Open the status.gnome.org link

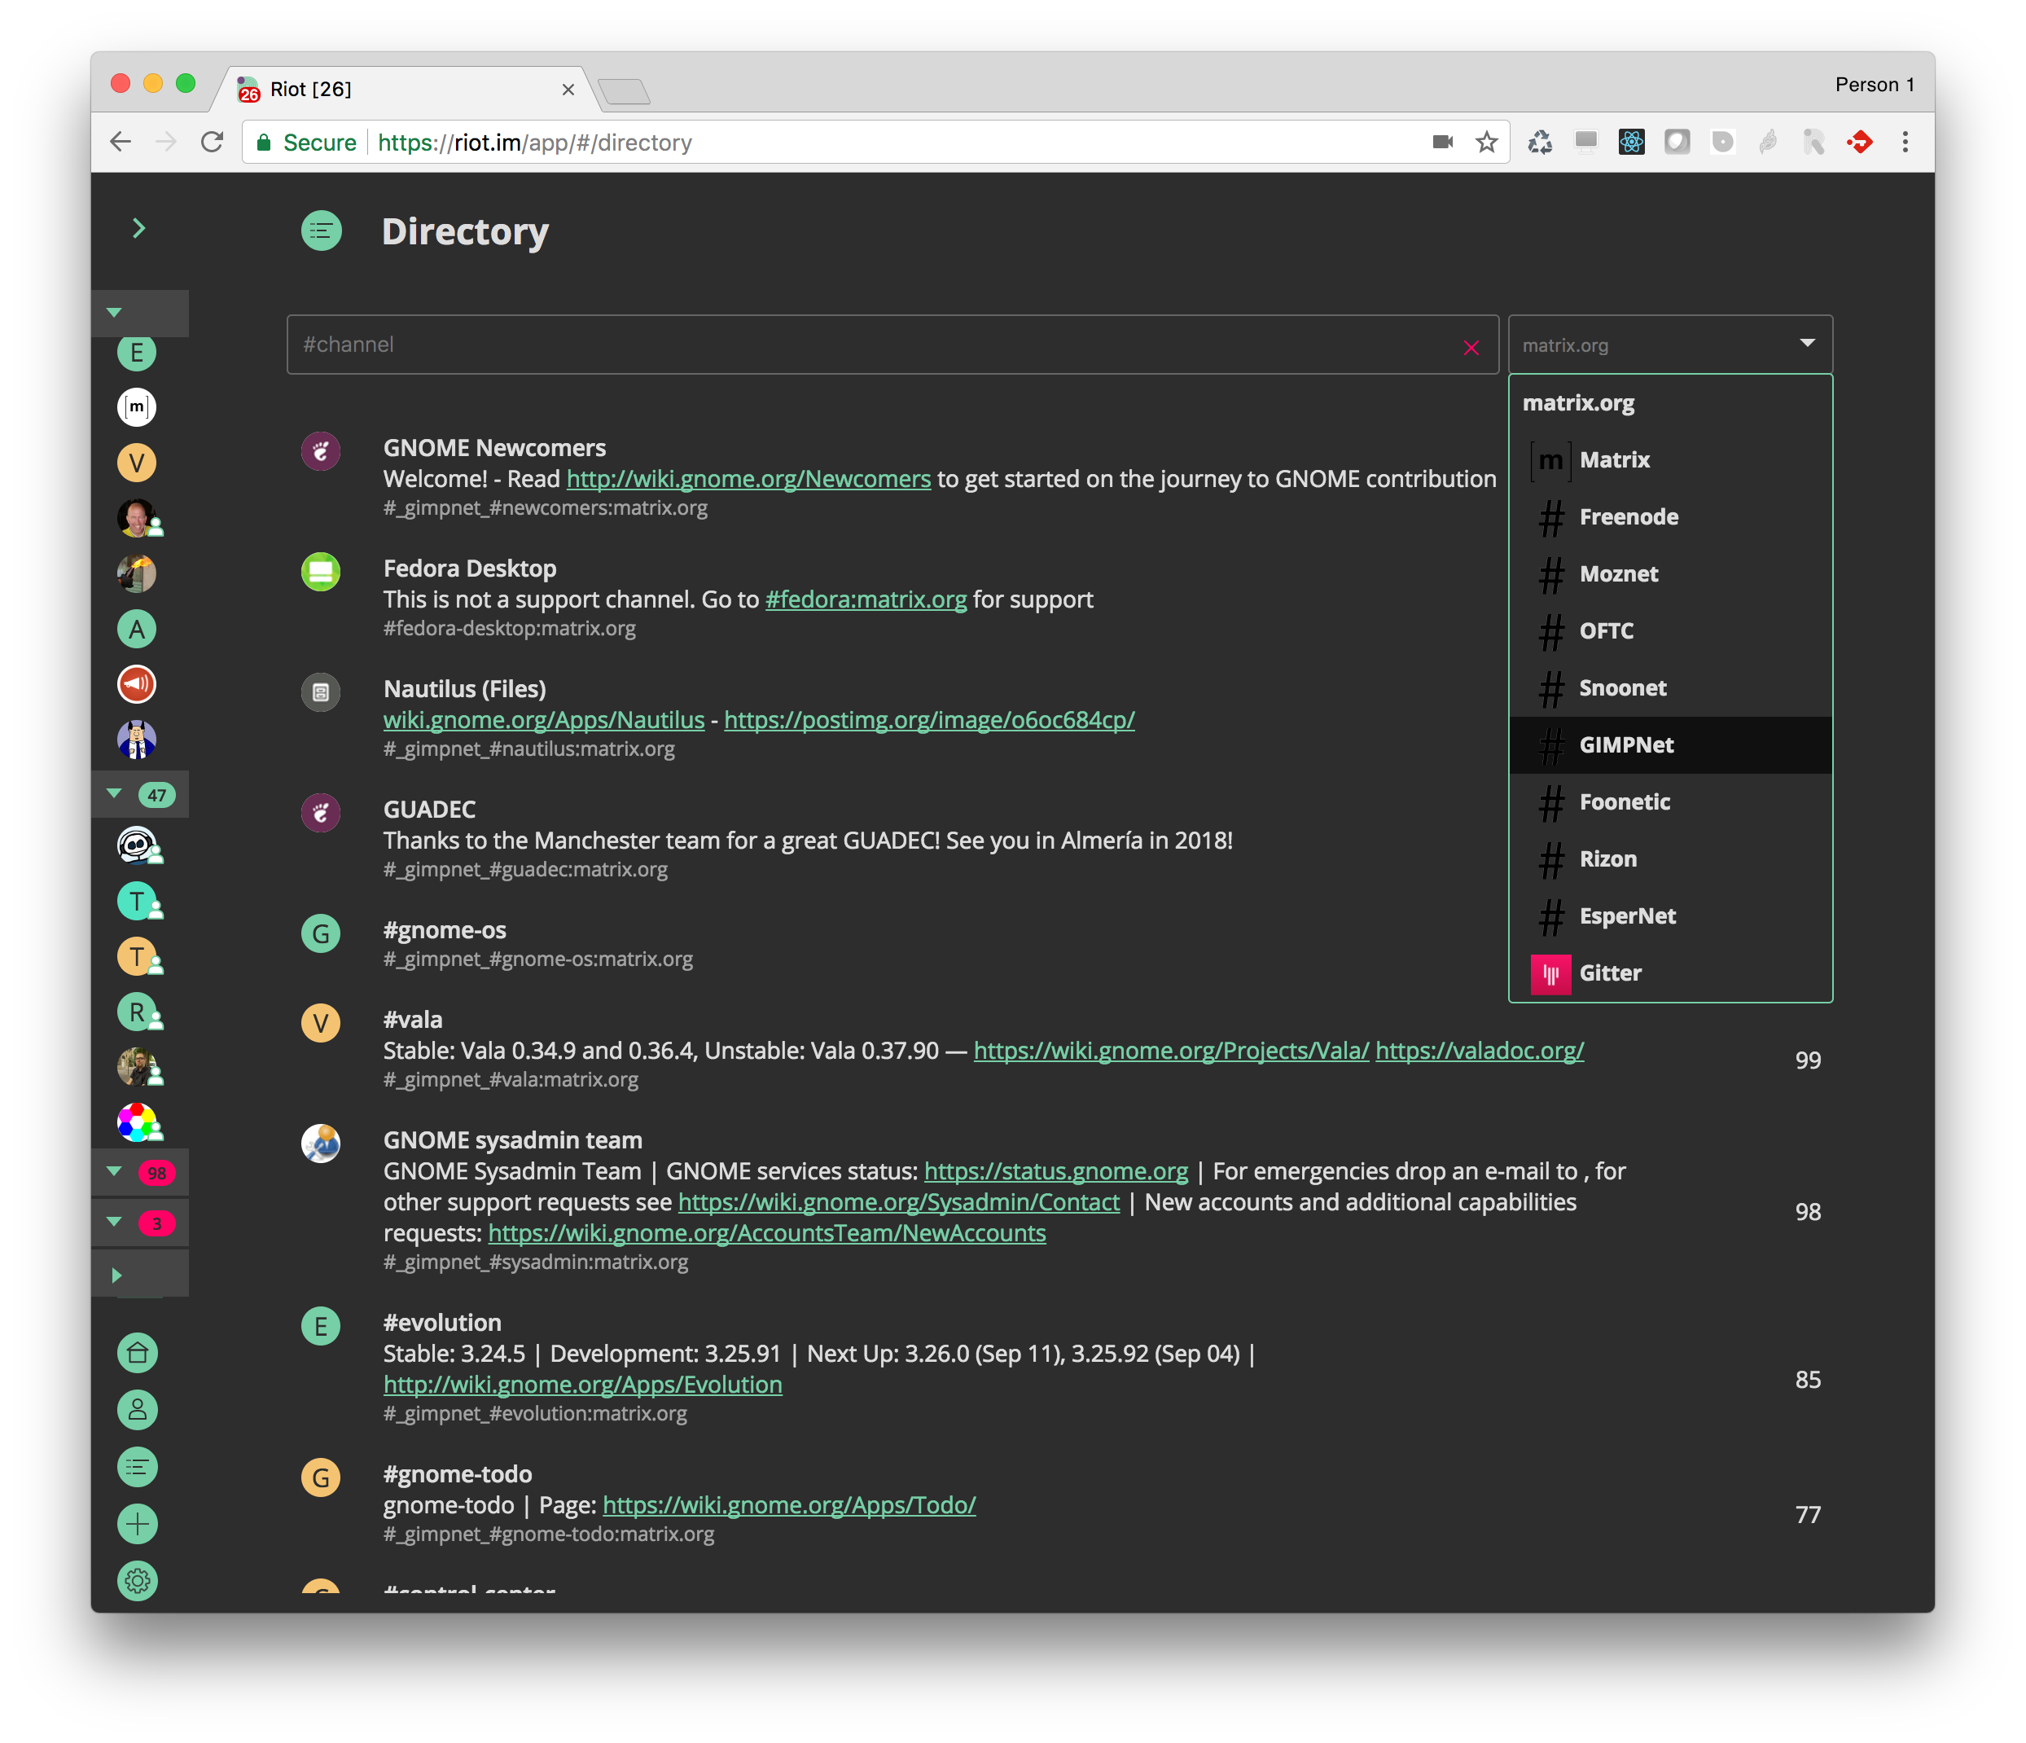pos(1055,1170)
